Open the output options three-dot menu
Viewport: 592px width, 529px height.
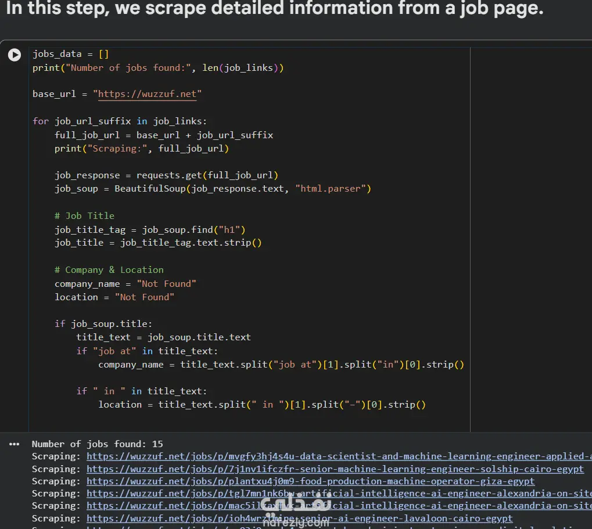coord(15,444)
